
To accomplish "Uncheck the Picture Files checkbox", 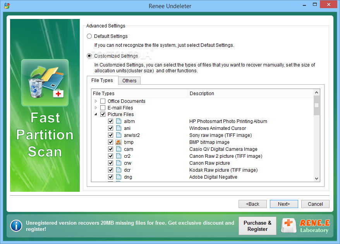I will tap(103, 114).
